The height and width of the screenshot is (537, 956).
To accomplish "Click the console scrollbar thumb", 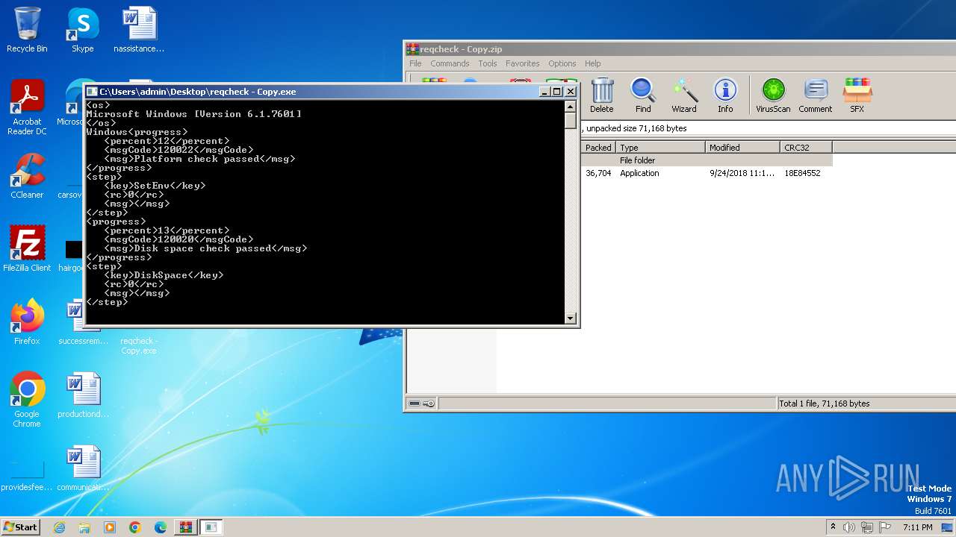I will (571, 121).
